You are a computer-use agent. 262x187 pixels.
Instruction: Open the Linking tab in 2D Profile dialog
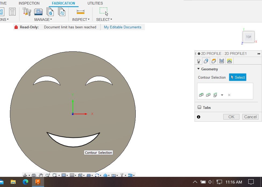pos(229,61)
